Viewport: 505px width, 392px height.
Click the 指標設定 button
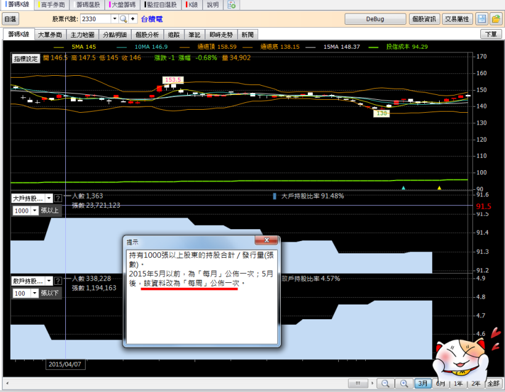[25, 59]
